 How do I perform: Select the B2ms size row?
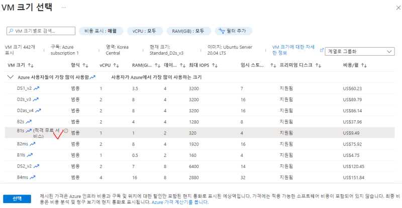tap(199, 144)
